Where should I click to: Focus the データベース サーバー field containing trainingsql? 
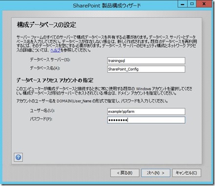[x=146, y=61]
